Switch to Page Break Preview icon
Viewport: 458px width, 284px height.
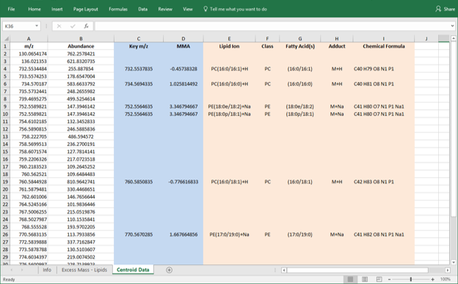[x=379, y=280]
